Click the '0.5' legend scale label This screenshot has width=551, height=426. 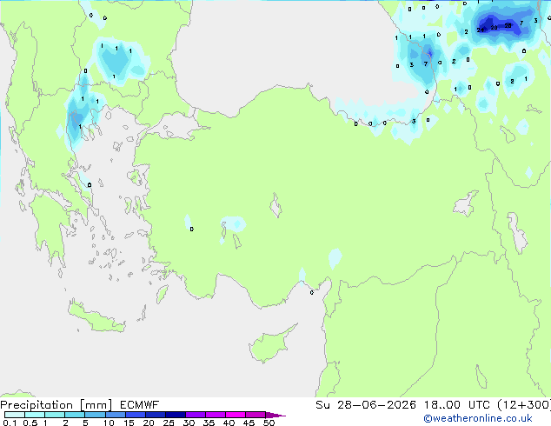tap(30, 423)
